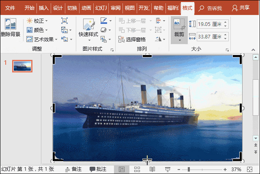The image size is (260, 174).
Task: Click the Change Picture icon
Action: pyautogui.click(x=64, y=30)
